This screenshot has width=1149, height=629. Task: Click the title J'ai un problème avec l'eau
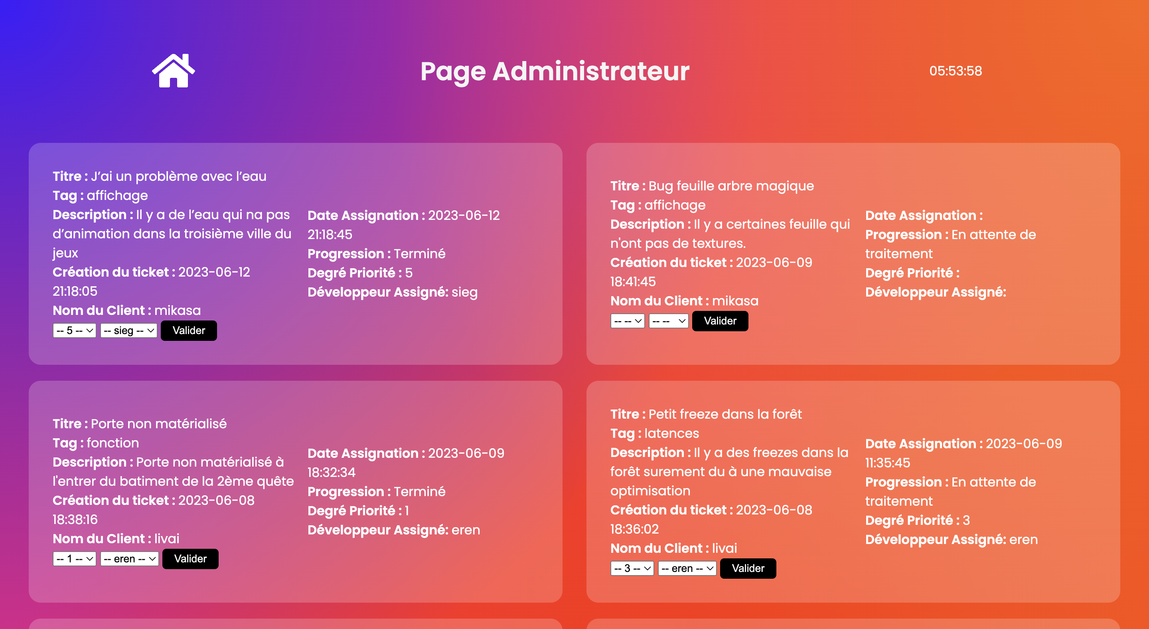point(178,176)
